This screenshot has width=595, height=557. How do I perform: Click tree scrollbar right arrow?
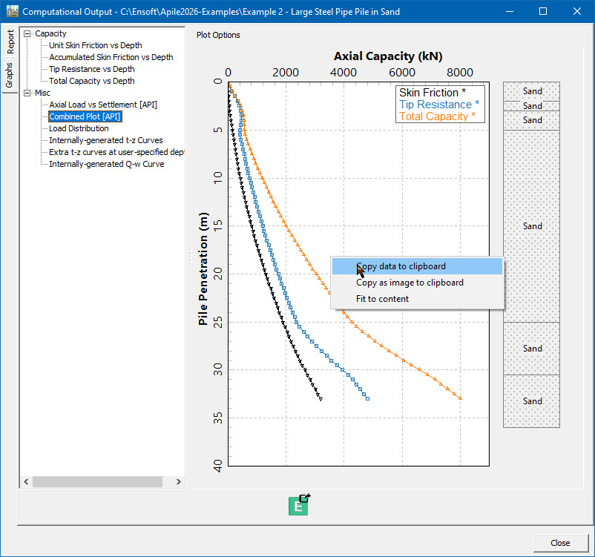[x=178, y=482]
